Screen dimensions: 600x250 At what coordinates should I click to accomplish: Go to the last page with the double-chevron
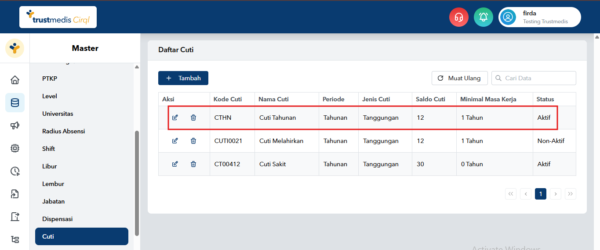tap(571, 194)
